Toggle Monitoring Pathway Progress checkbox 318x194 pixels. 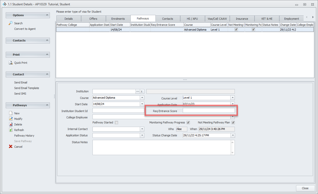(188, 123)
